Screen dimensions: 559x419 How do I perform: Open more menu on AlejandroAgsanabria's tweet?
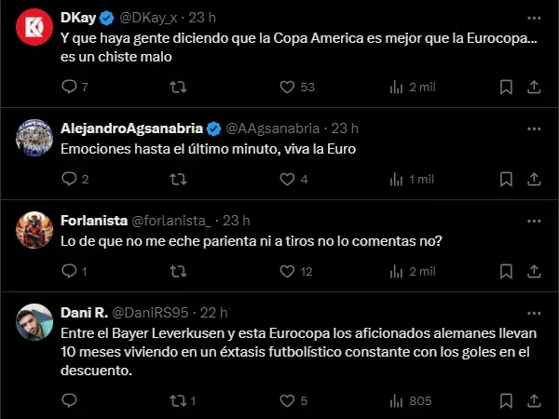(x=531, y=128)
